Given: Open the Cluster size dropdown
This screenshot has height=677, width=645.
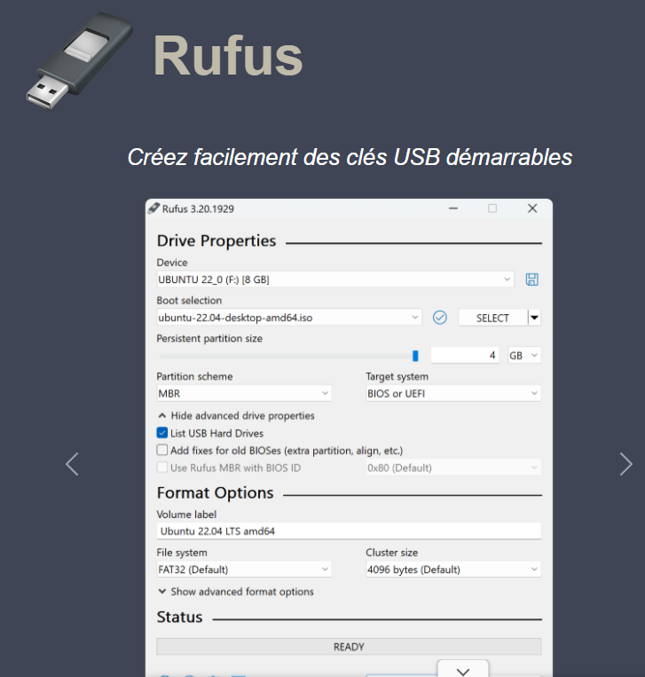Looking at the screenshot, I should click(453, 570).
